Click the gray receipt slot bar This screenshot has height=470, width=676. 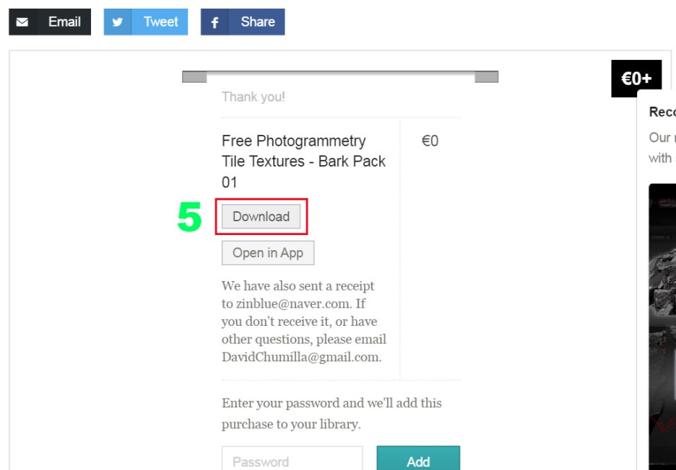pyautogui.click(x=340, y=76)
